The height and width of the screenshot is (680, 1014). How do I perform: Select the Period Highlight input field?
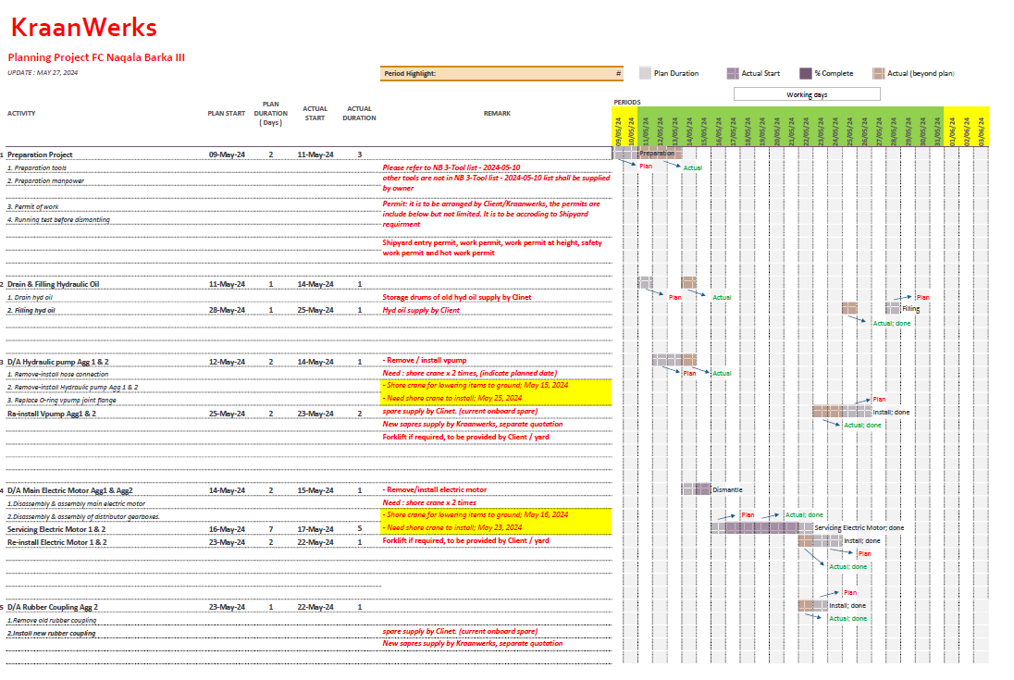[x=501, y=74]
